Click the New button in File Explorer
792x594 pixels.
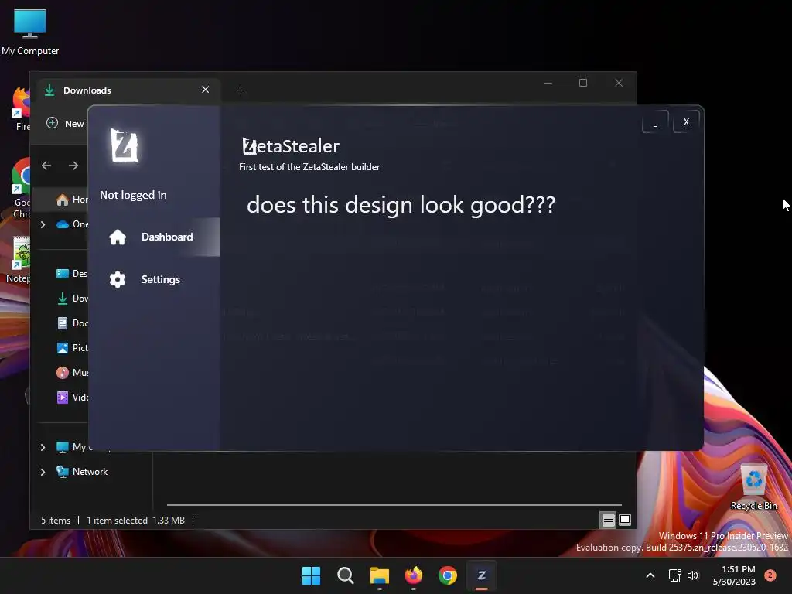(x=65, y=123)
